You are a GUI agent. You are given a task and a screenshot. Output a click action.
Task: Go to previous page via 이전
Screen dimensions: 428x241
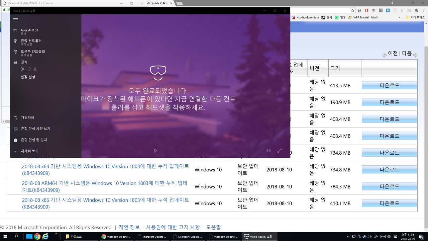pos(393,53)
